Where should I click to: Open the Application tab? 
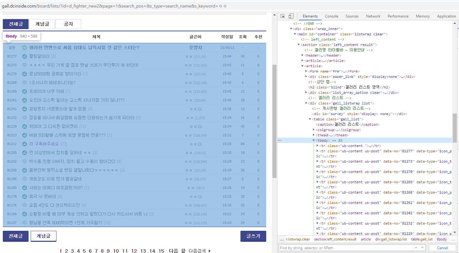446,16
